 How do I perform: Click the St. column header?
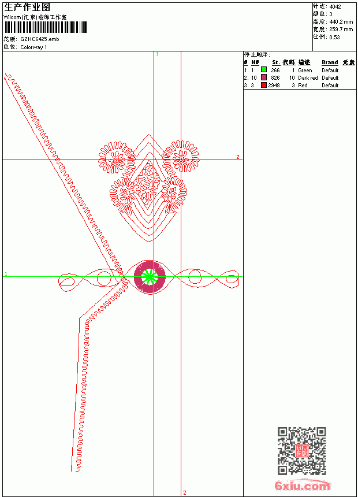[276, 62]
